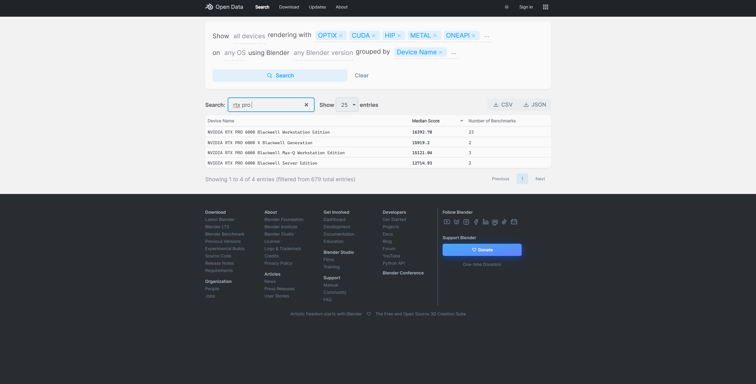Open Training footer link
Image resolution: width=756 pixels, height=384 pixels.
331,267
